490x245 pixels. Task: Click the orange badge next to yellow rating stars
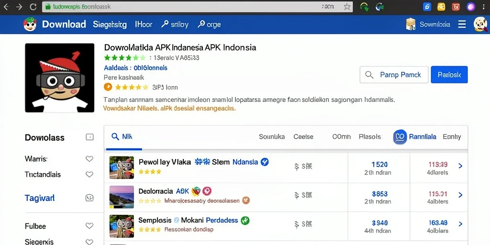point(108,87)
